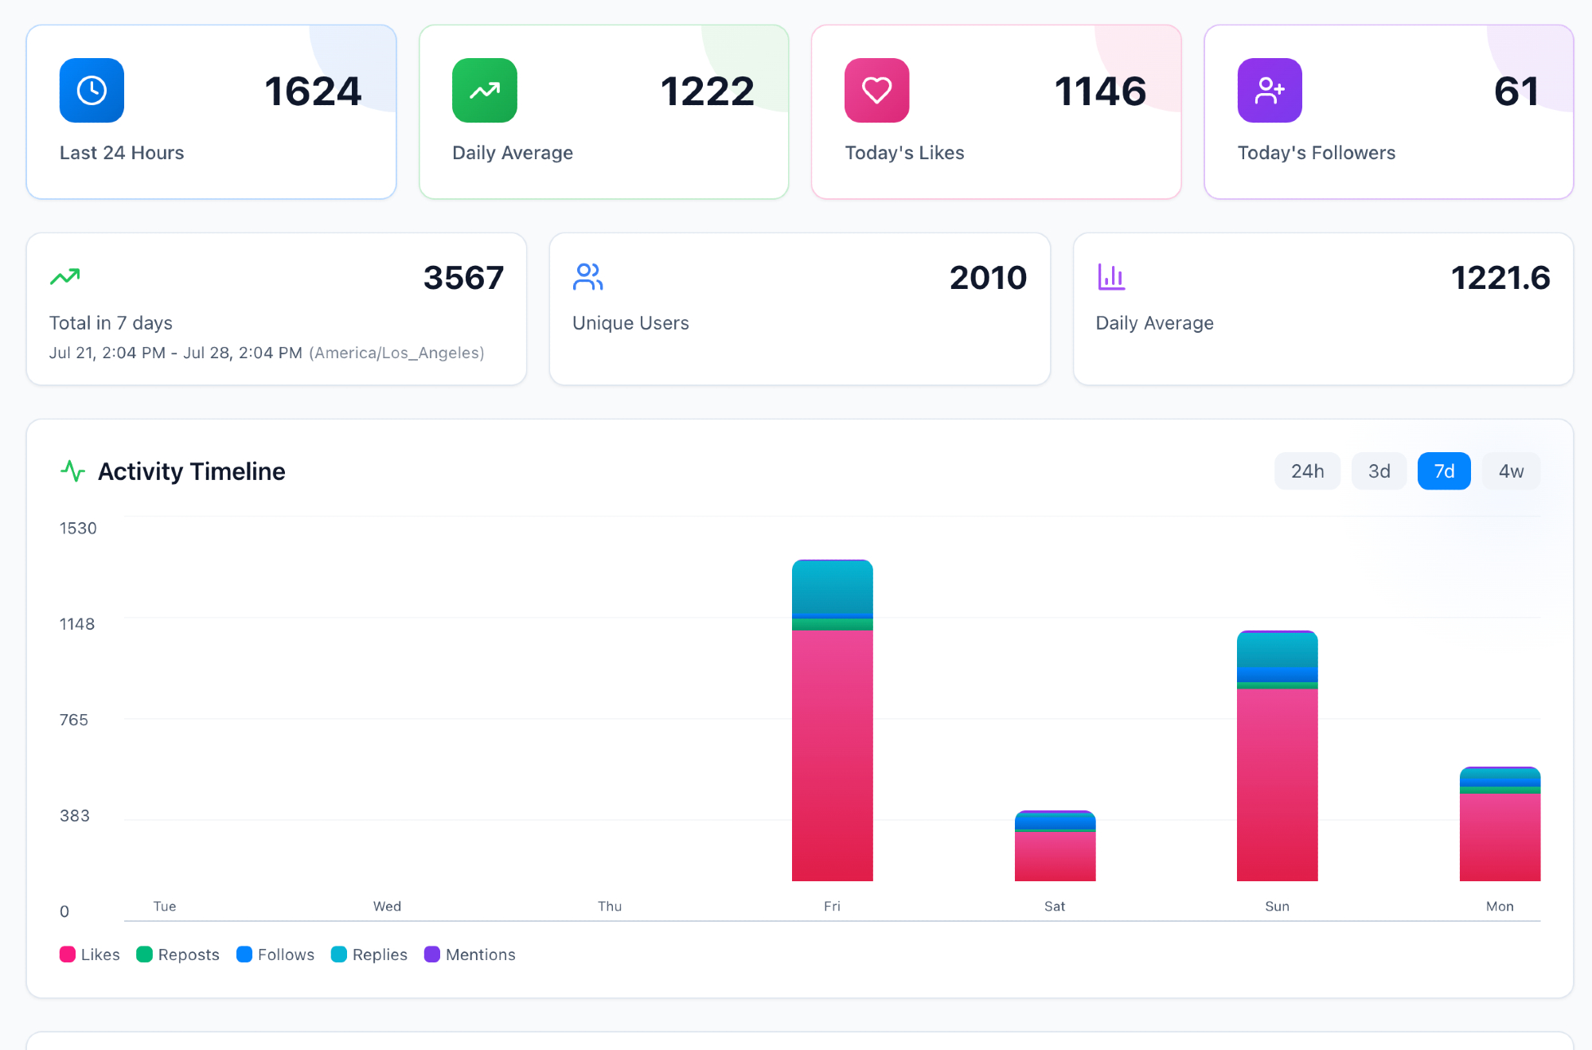Click the blue clock icon
This screenshot has height=1050, width=1592.
(92, 90)
